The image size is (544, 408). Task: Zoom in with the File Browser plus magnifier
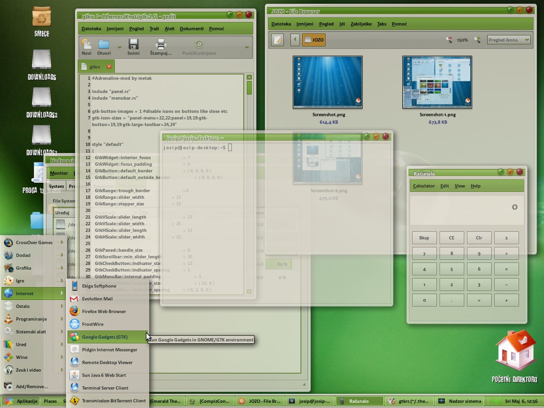(478, 40)
